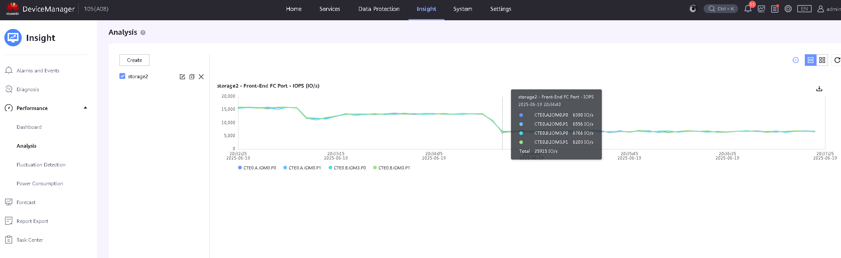Toggle CTE0.A.IOM0.P0 legend series
The image size is (841, 258).
click(x=257, y=168)
